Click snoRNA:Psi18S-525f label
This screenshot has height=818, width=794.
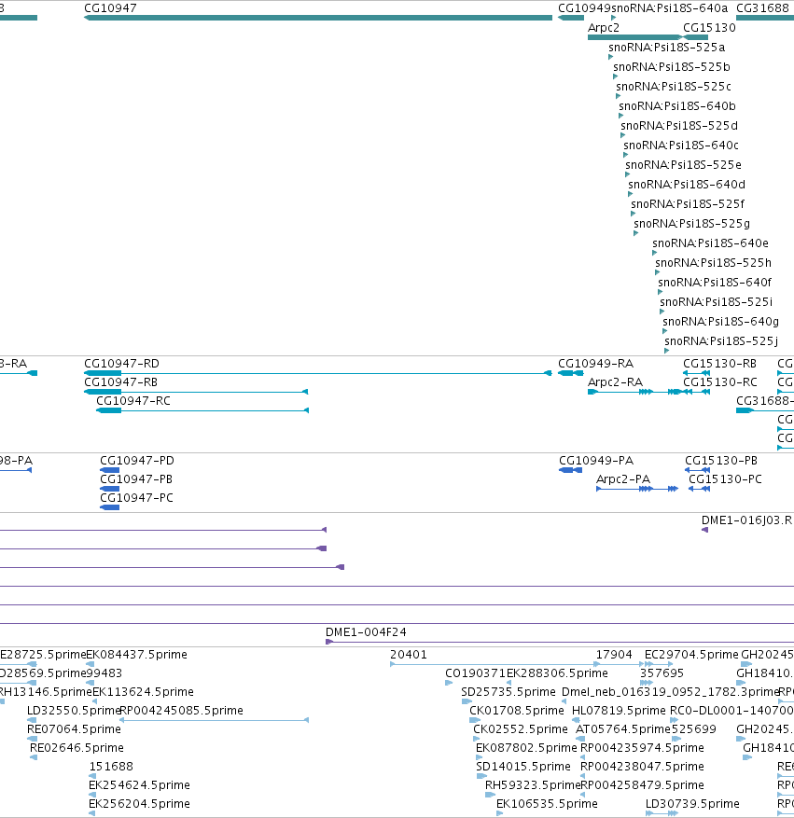688,204
